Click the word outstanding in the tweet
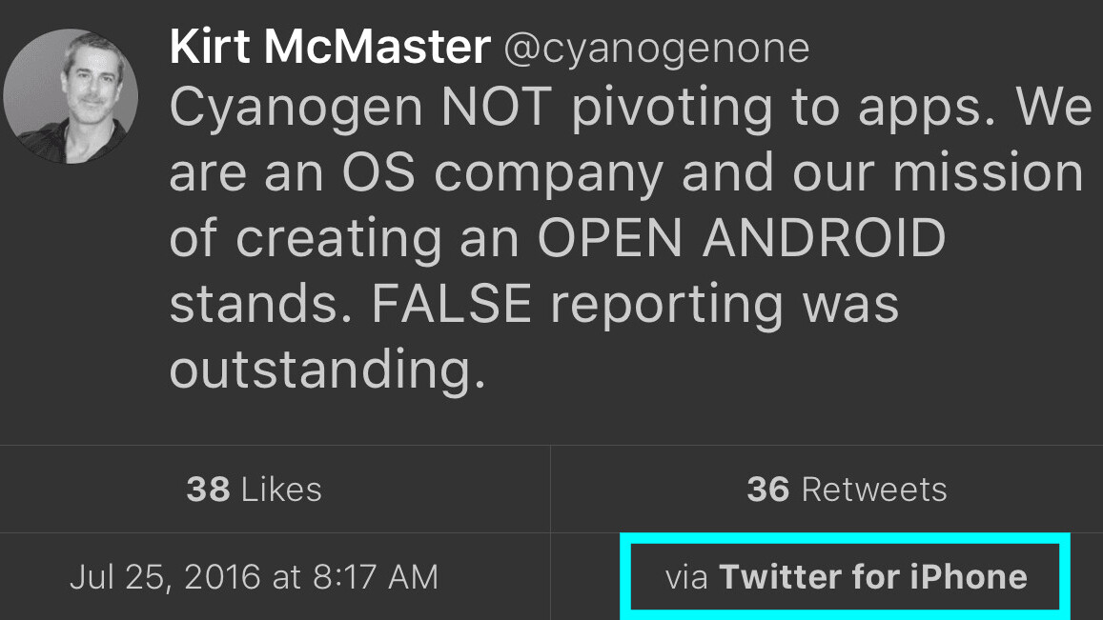Image resolution: width=1103 pixels, height=620 pixels. pyautogui.click(x=321, y=370)
